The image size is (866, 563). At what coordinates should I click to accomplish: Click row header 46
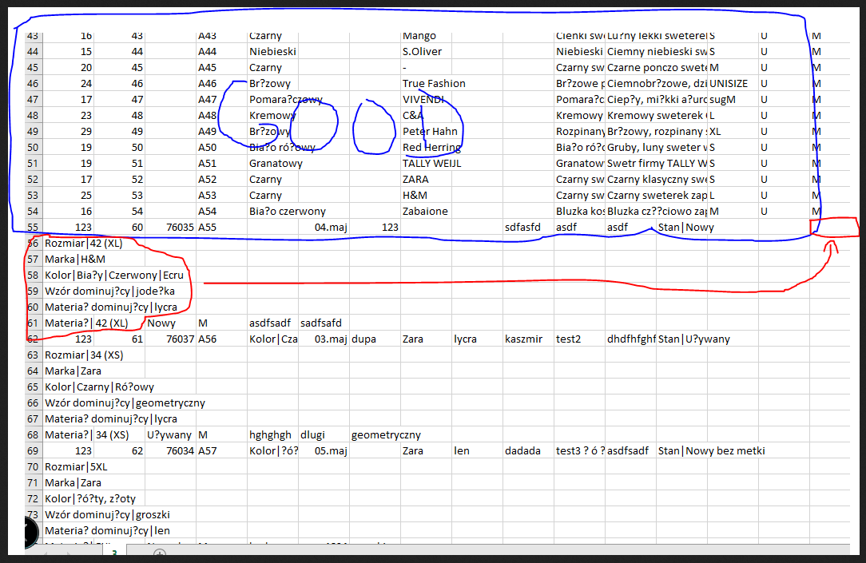(x=32, y=84)
